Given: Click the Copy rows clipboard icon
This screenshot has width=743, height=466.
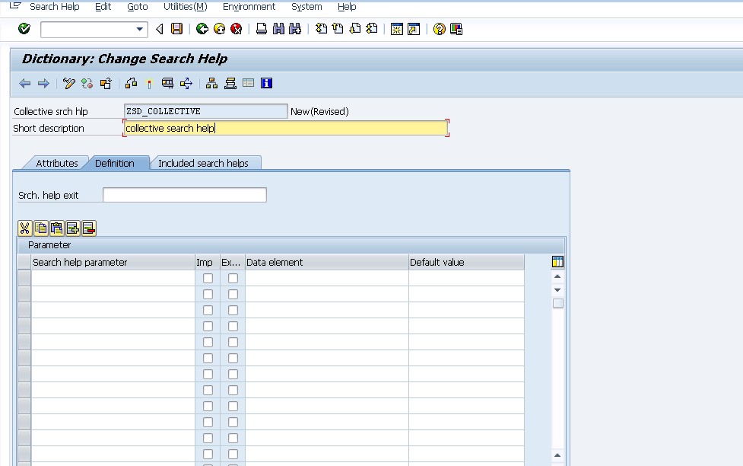Looking at the screenshot, I should (40, 228).
